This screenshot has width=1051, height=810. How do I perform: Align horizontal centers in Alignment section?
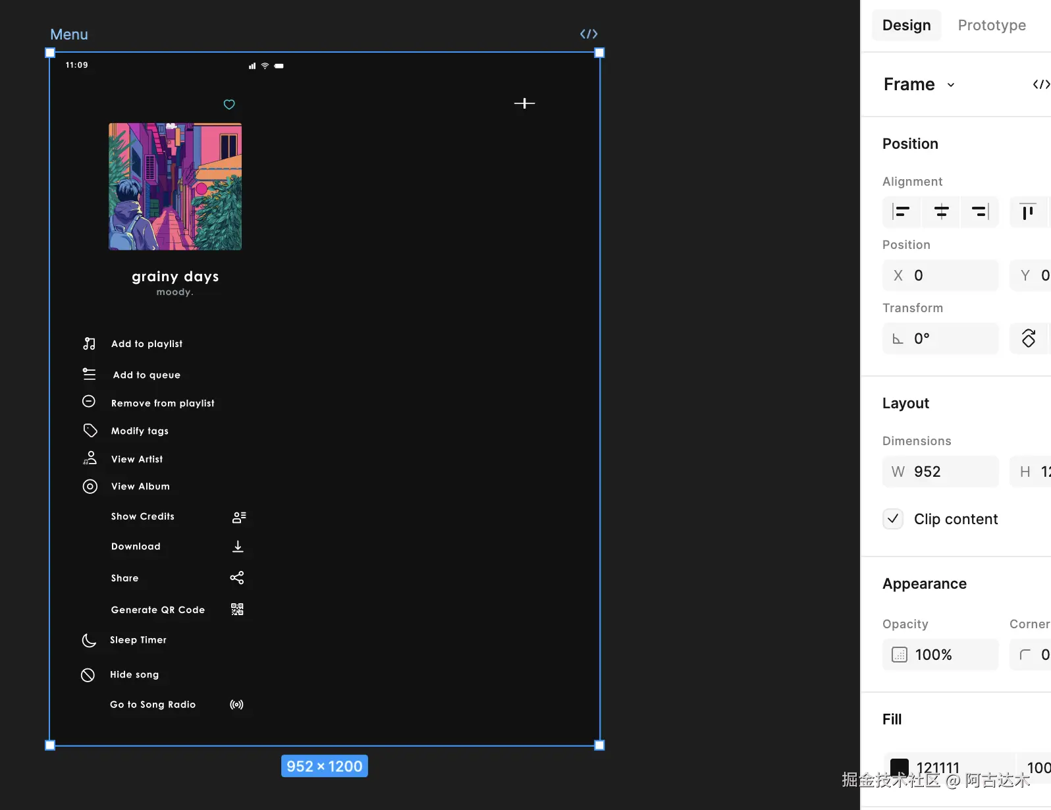point(941,212)
